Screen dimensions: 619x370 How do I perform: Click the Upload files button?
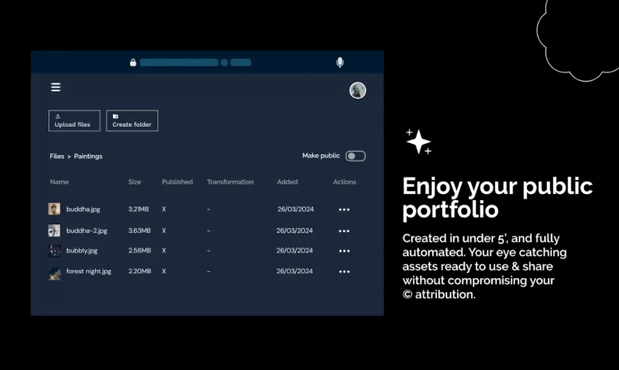point(74,120)
